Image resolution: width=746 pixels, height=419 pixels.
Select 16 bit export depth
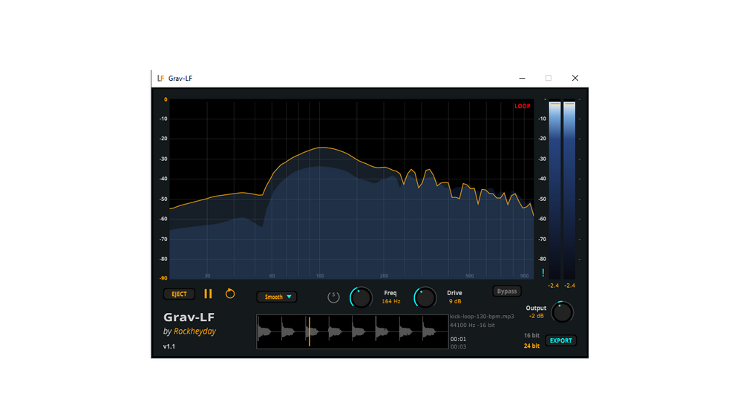531,335
